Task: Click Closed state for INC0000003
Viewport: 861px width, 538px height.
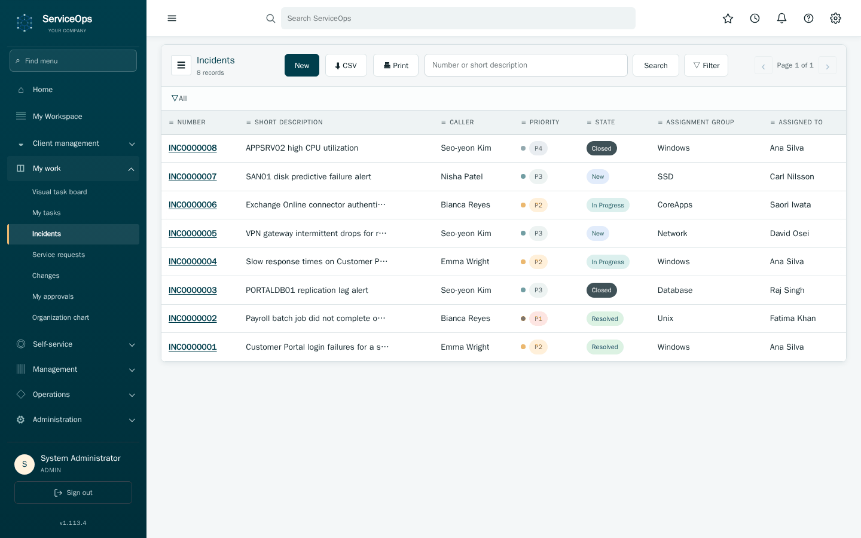Action: (602, 290)
